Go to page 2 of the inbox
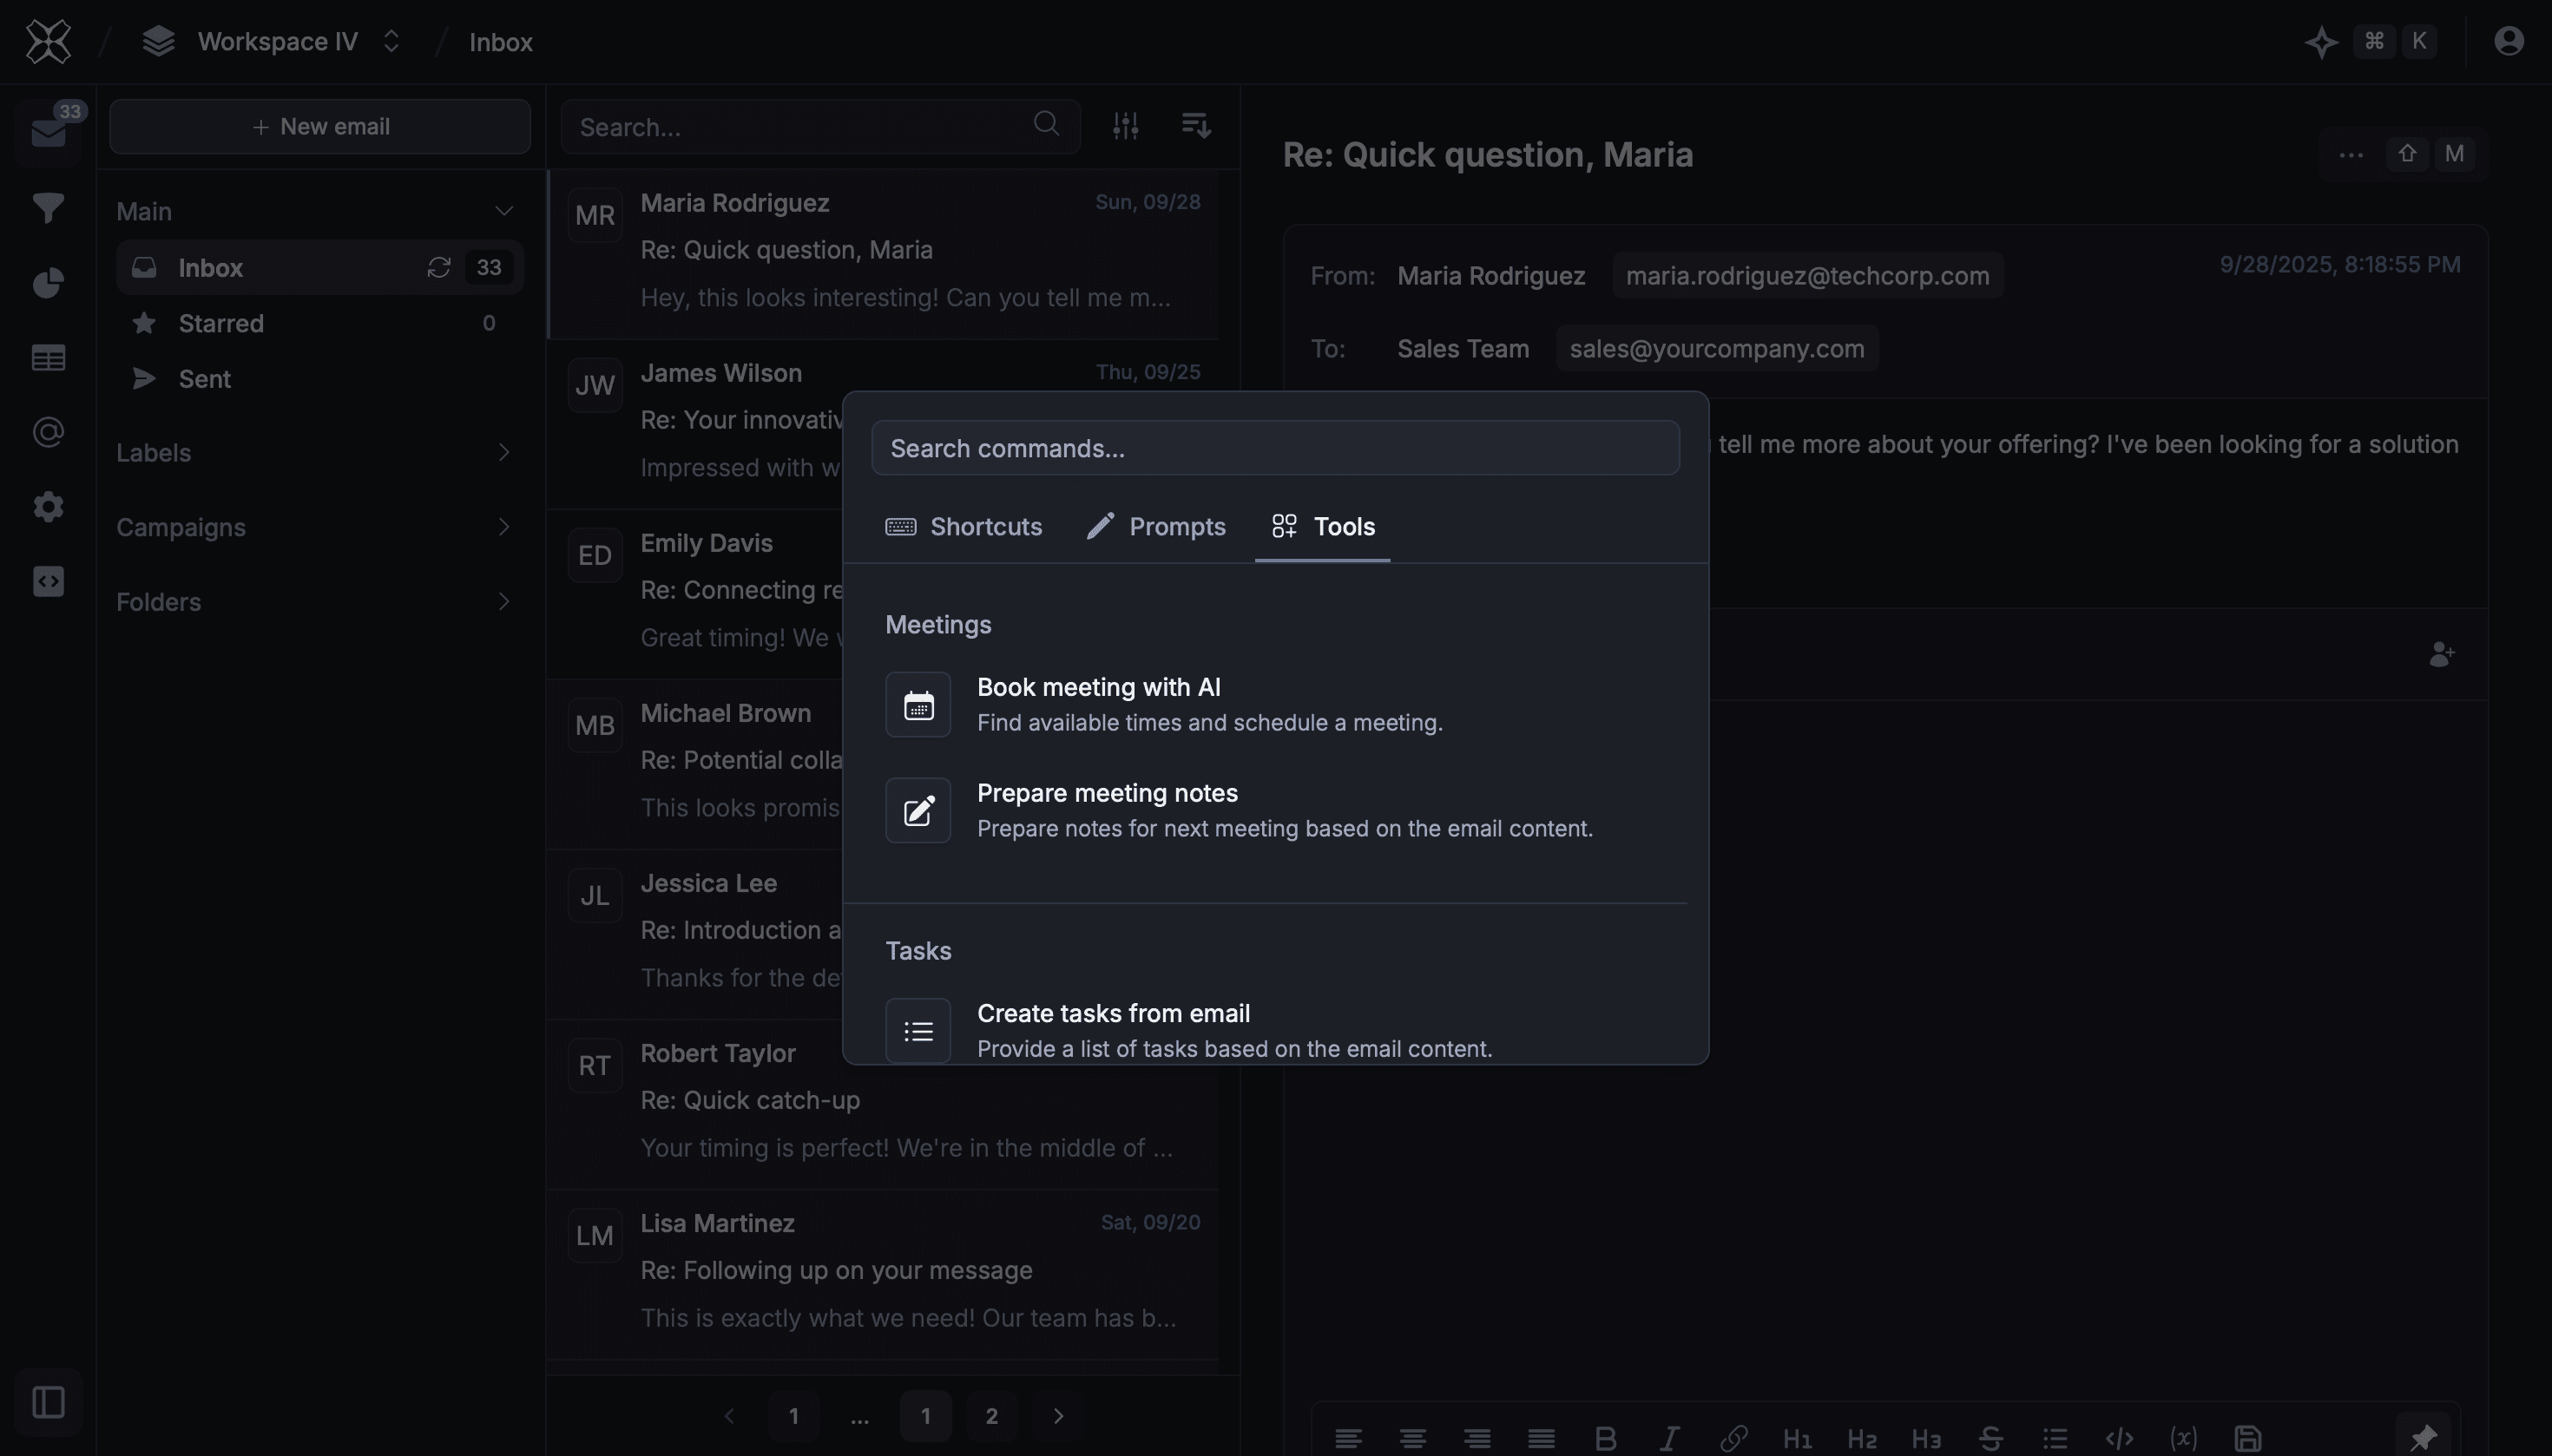2552x1456 pixels. [x=990, y=1415]
